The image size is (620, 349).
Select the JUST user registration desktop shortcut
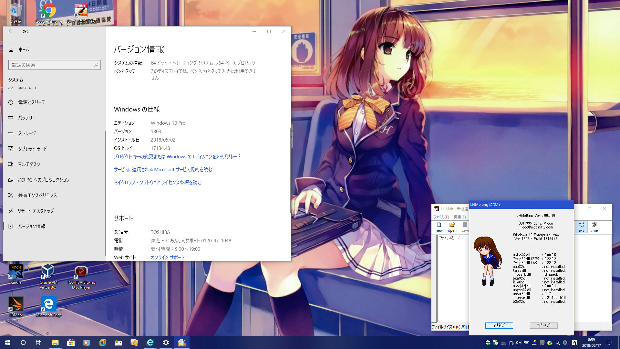point(81,13)
